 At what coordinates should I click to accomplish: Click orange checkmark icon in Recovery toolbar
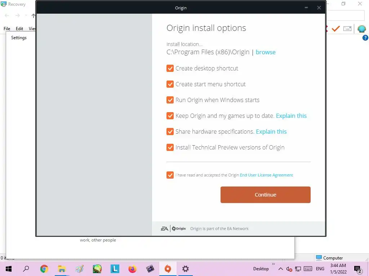point(336,29)
